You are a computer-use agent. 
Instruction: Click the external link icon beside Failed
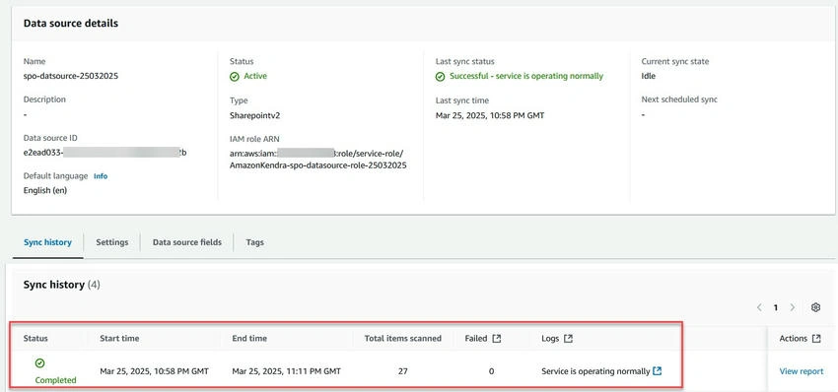coord(497,338)
